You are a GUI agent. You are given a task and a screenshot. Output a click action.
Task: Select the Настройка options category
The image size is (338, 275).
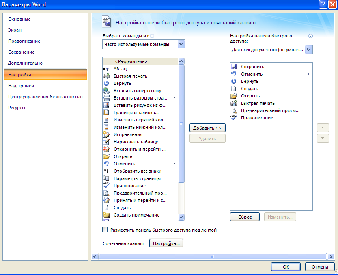[x=45, y=75]
